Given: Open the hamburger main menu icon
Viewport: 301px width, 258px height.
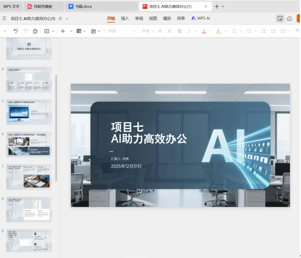Looking at the screenshot, I should (4, 18).
